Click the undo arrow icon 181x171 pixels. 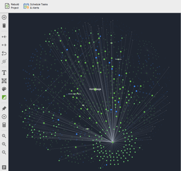pyautogui.click(x=4, y=53)
